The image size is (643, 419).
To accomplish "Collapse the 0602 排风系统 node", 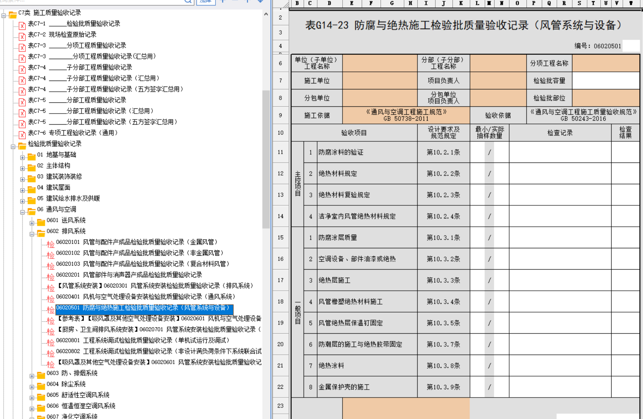I will (32, 234).
